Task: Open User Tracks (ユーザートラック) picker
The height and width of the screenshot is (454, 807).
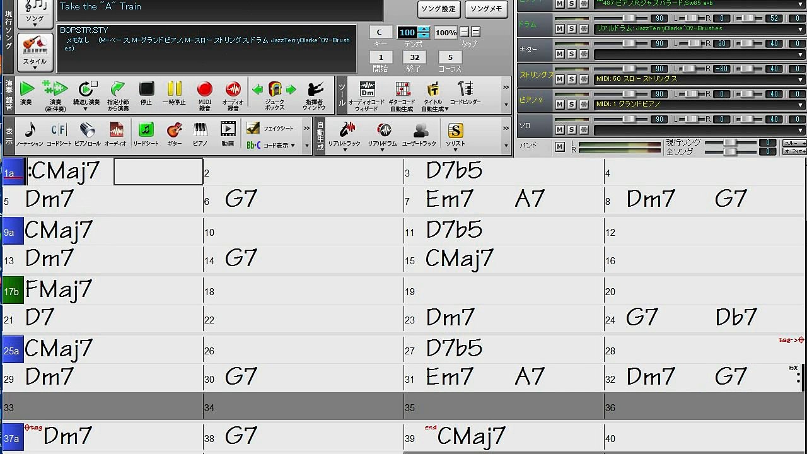Action: 419,134
